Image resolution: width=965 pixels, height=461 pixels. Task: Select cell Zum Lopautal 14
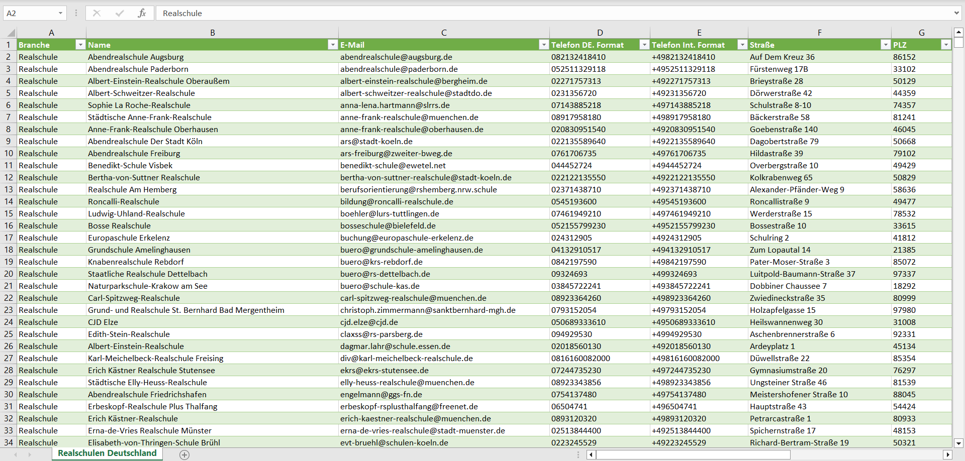(x=819, y=250)
